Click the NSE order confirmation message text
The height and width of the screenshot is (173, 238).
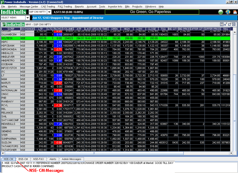(88, 165)
